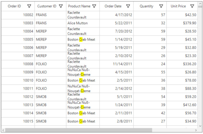The image size is (203, 134).
Task: Select order ID cell 10010
Action: [x=18, y=80]
